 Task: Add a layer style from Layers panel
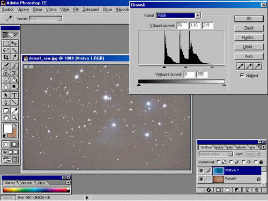(209, 190)
